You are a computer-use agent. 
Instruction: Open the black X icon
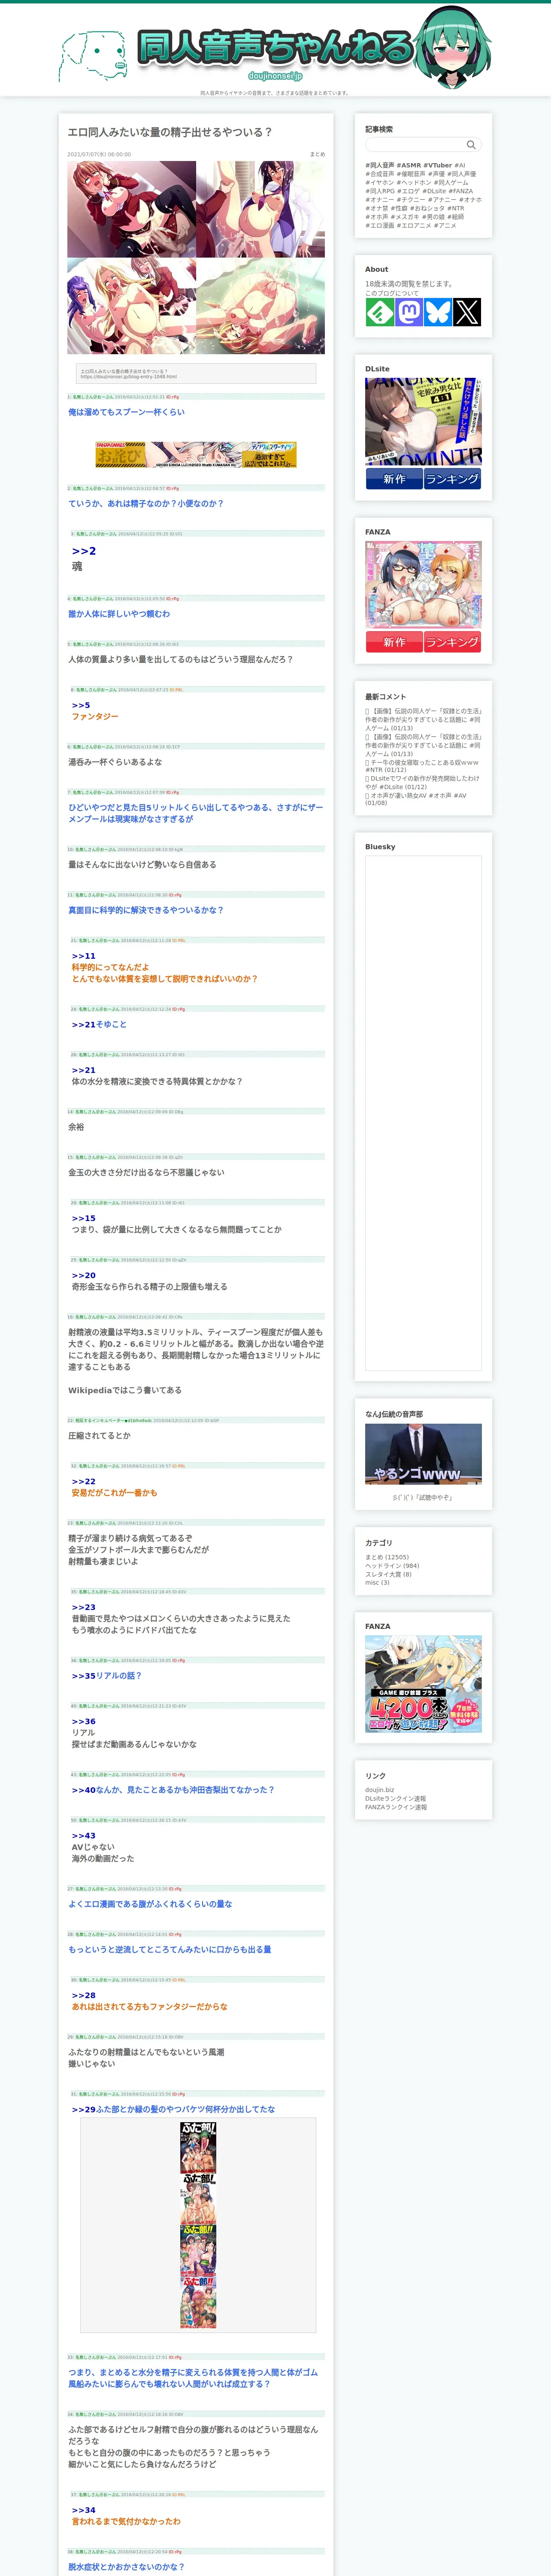point(467,312)
